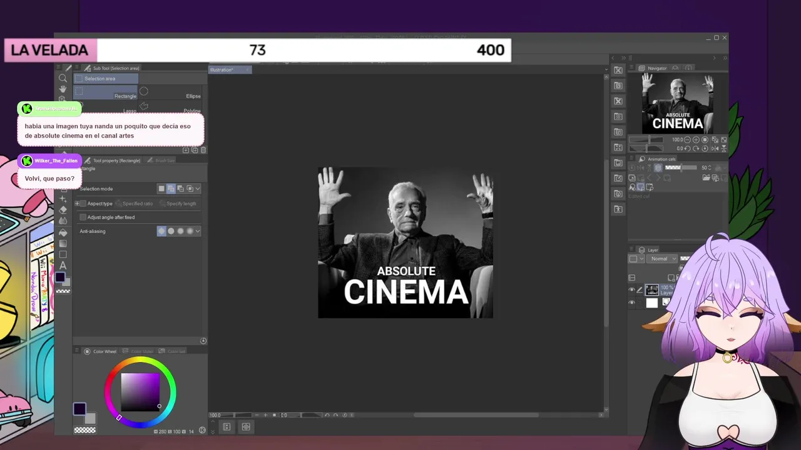801x450 pixels.
Task: Click duplicate sub tool icon
Action: 194,150
